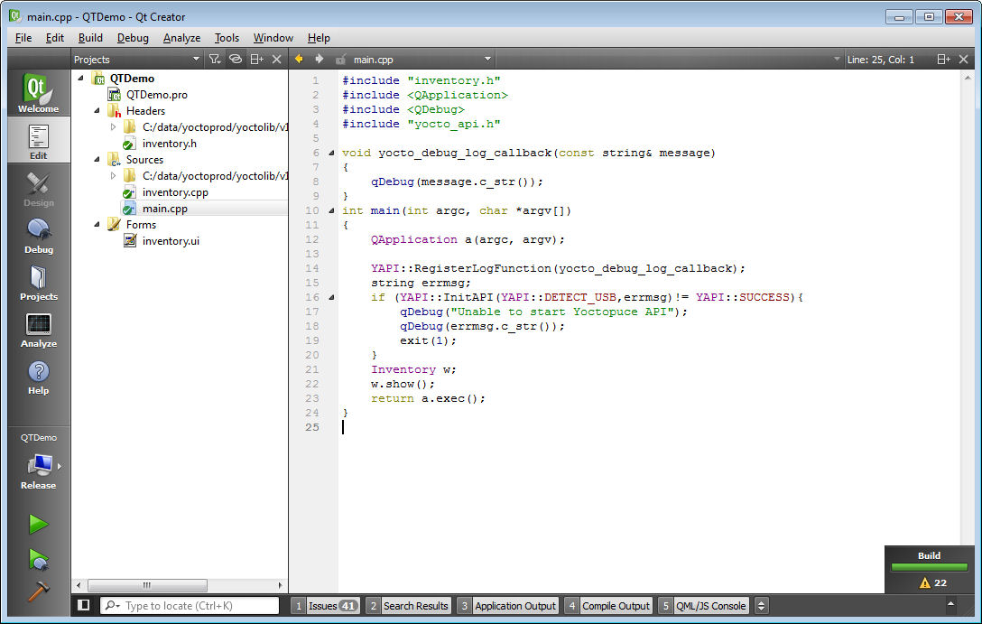982x624 pixels.
Task: Open the main.cpp document dropdown
Action: click(487, 58)
